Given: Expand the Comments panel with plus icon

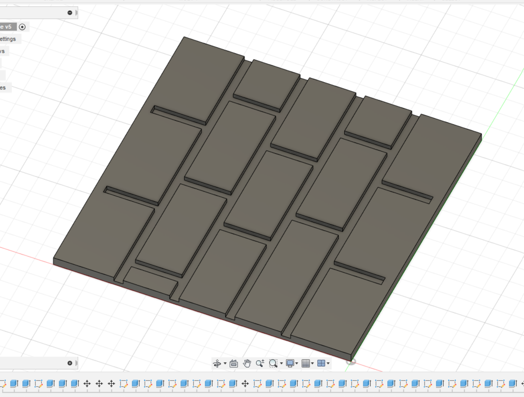Looking at the screenshot, I should (x=70, y=363).
